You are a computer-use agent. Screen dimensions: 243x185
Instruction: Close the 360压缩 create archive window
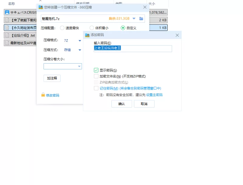click(x=145, y=7)
